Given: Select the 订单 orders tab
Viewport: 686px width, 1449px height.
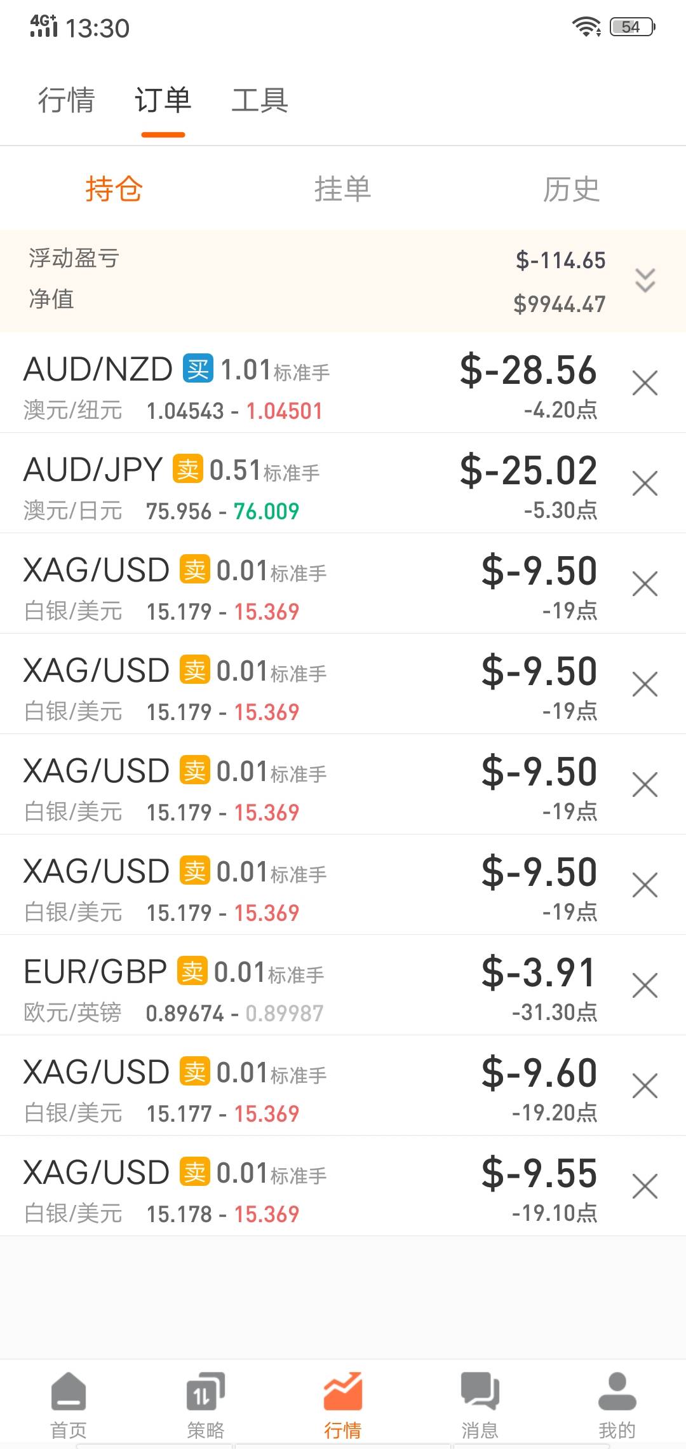Looking at the screenshot, I should 163,100.
